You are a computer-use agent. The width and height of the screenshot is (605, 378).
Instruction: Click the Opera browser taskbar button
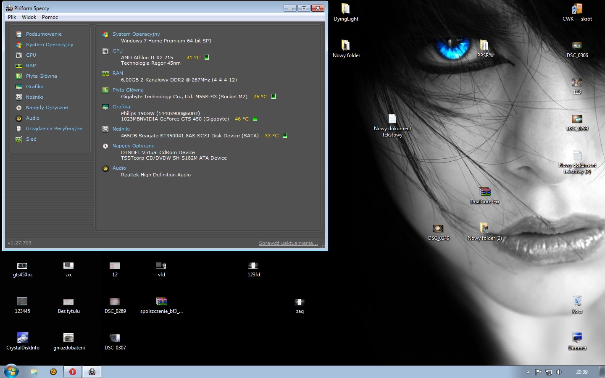click(x=73, y=372)
